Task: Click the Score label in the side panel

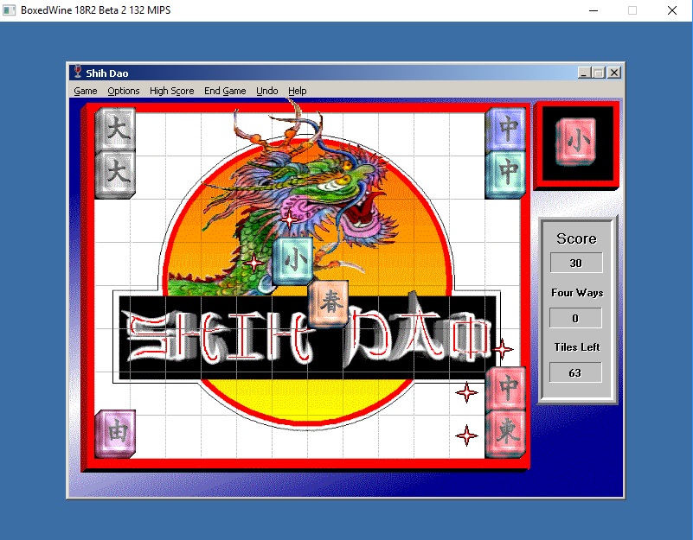Action: coord(576,238)
